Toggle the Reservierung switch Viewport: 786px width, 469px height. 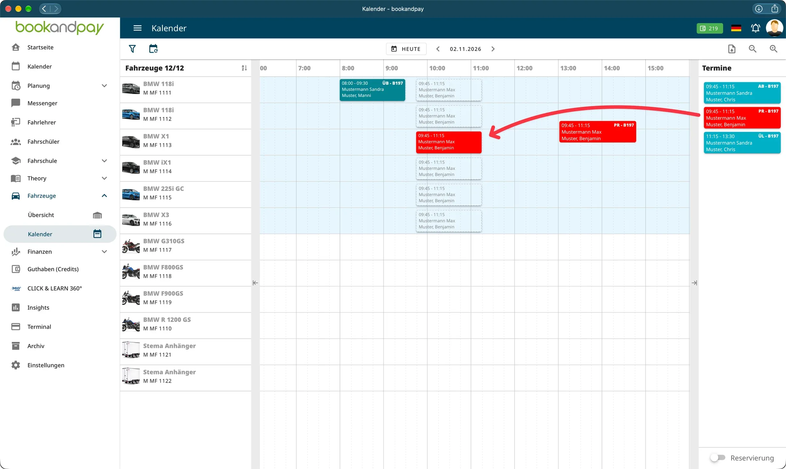(718, 458)
